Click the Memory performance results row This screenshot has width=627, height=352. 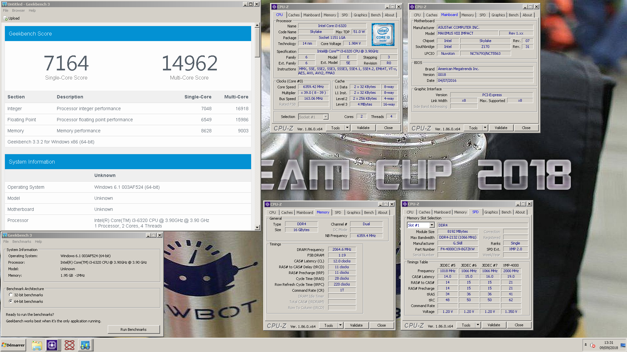tap(128, 131)
